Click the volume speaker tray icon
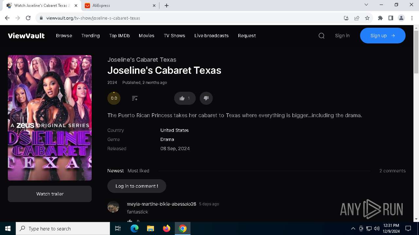The height and width of the screenshot is (235, 419). click(x=377, y=228)
